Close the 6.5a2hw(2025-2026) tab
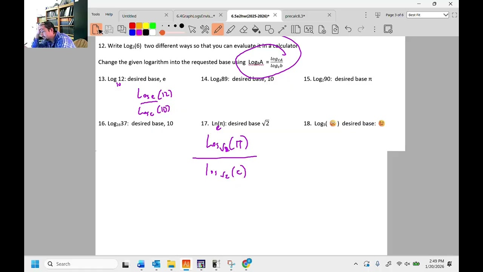Viewport: 483px width, 272px height. (275, 15)
